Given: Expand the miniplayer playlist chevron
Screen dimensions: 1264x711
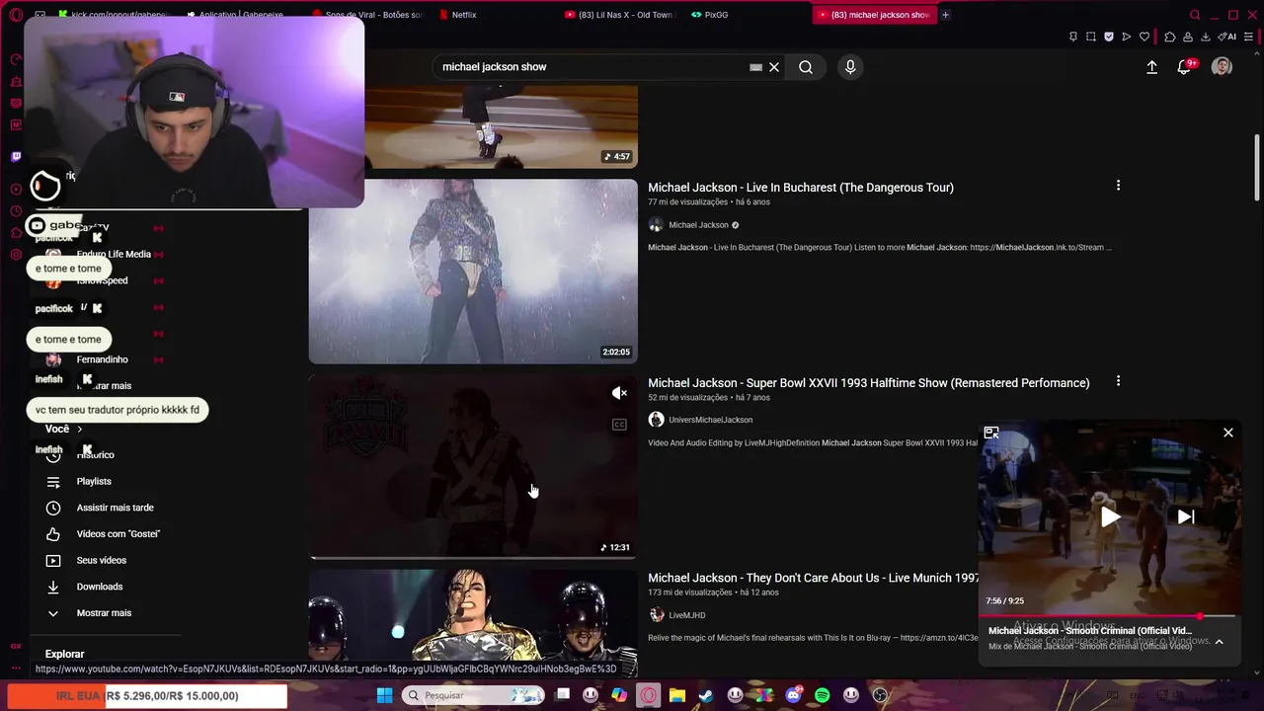Looking at the screenshot, I should coord(1219,642).
